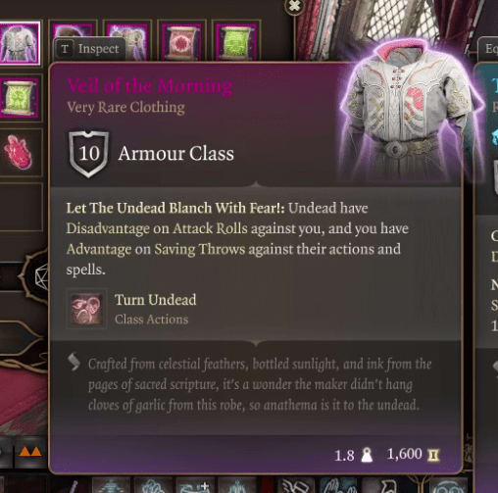Click the gold coin icon beside 1,600
The height and width of the screenshot is (493, 498).
tap(433, 455)
